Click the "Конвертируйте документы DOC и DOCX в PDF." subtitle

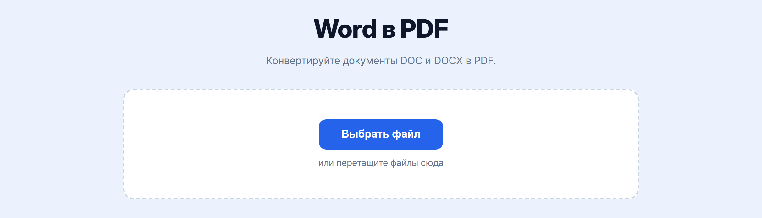[381, 61]
